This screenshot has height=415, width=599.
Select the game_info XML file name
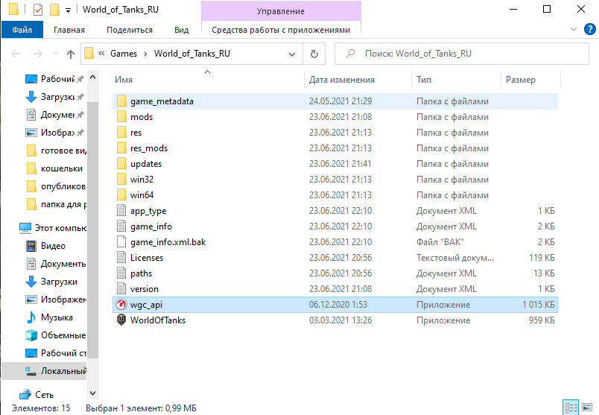151,226
